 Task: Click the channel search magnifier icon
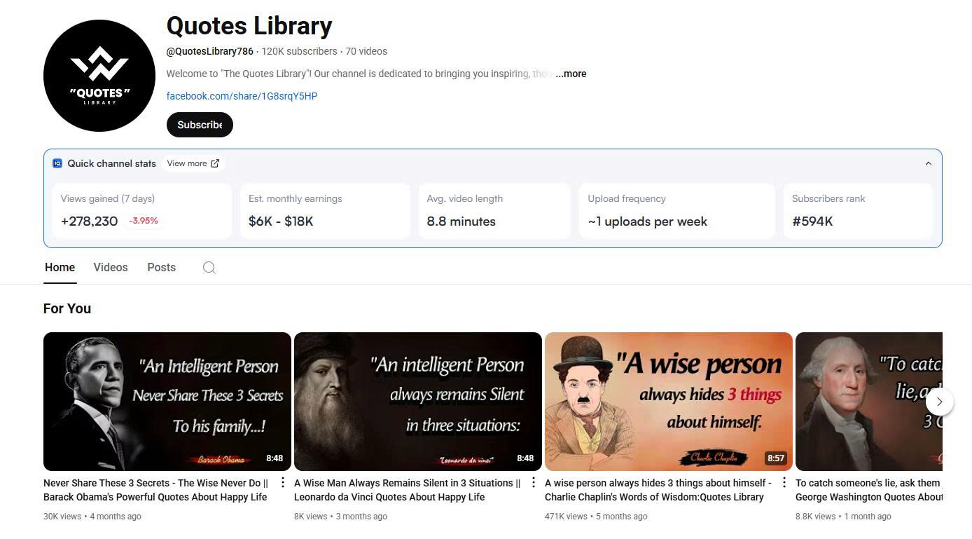tap(209, 268)
